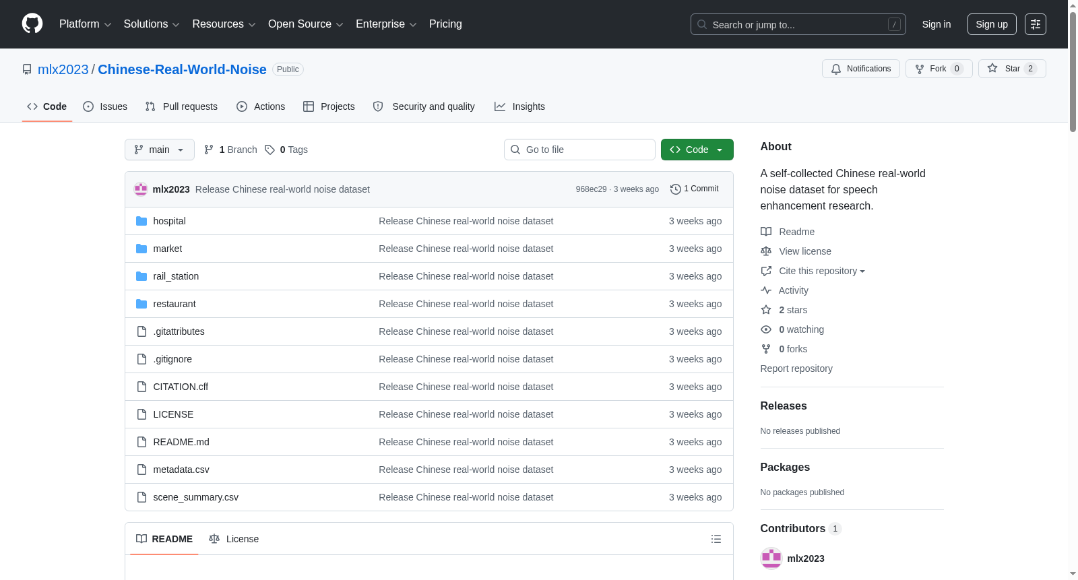
Task: Click the repository icon beside mlx2023
Action: tap(27, 69)
